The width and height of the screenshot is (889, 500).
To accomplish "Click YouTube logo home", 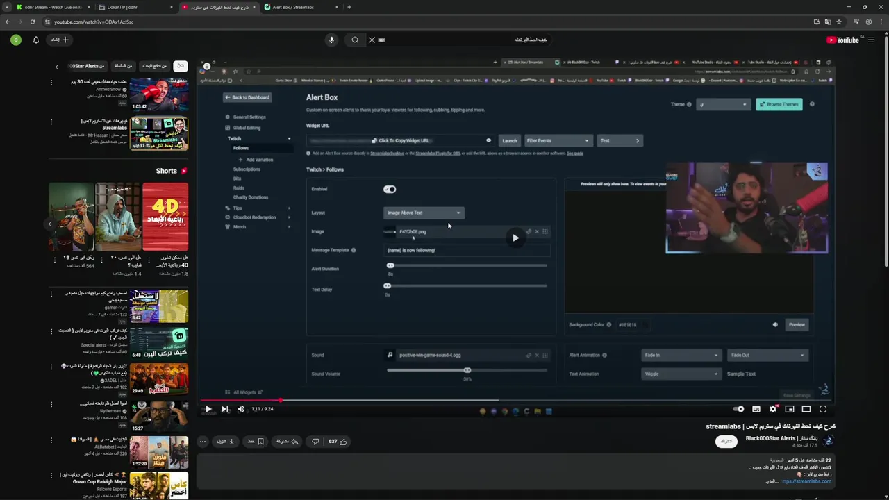I will pyautogui.click(x=843, y=40).
